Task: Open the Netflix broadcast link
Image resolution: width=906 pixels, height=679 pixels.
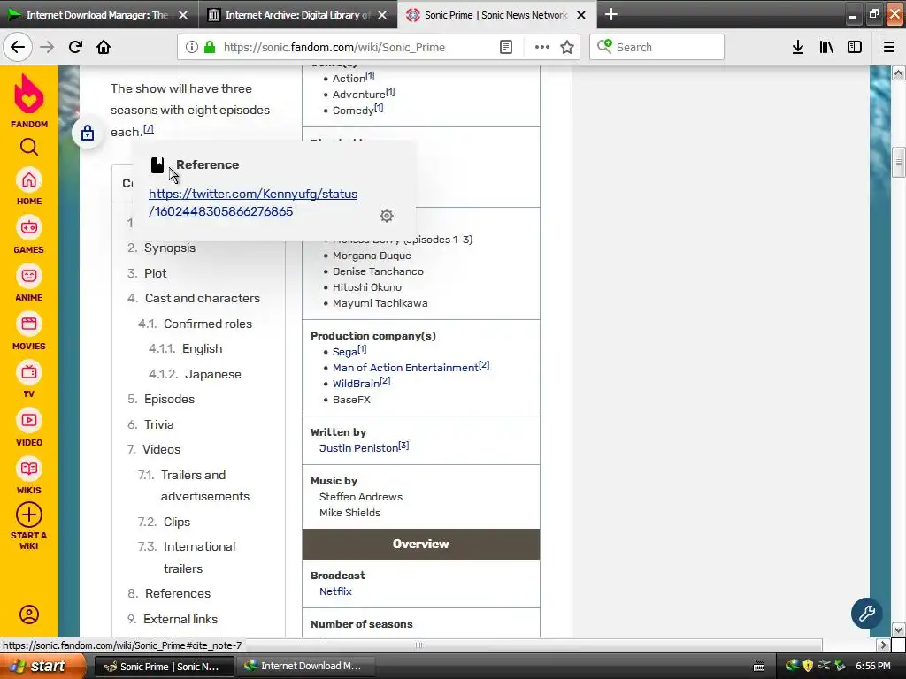Action: [x=335, y=591]
